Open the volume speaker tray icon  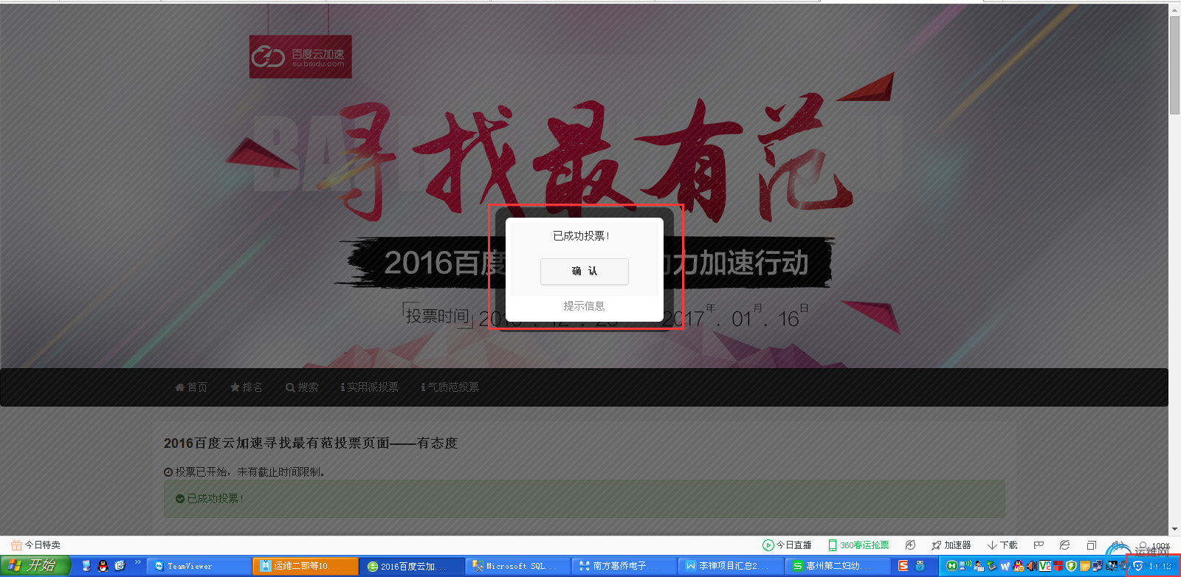tap(1031, 566)
